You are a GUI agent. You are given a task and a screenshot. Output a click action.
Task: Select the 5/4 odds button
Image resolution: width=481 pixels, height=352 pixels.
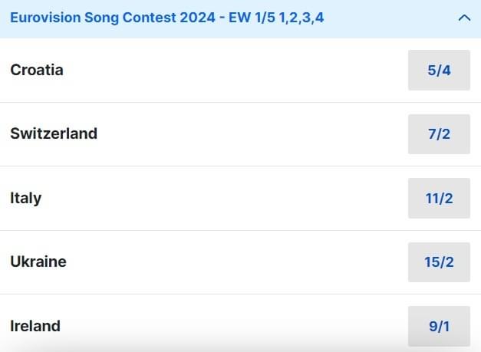[439, 71]
